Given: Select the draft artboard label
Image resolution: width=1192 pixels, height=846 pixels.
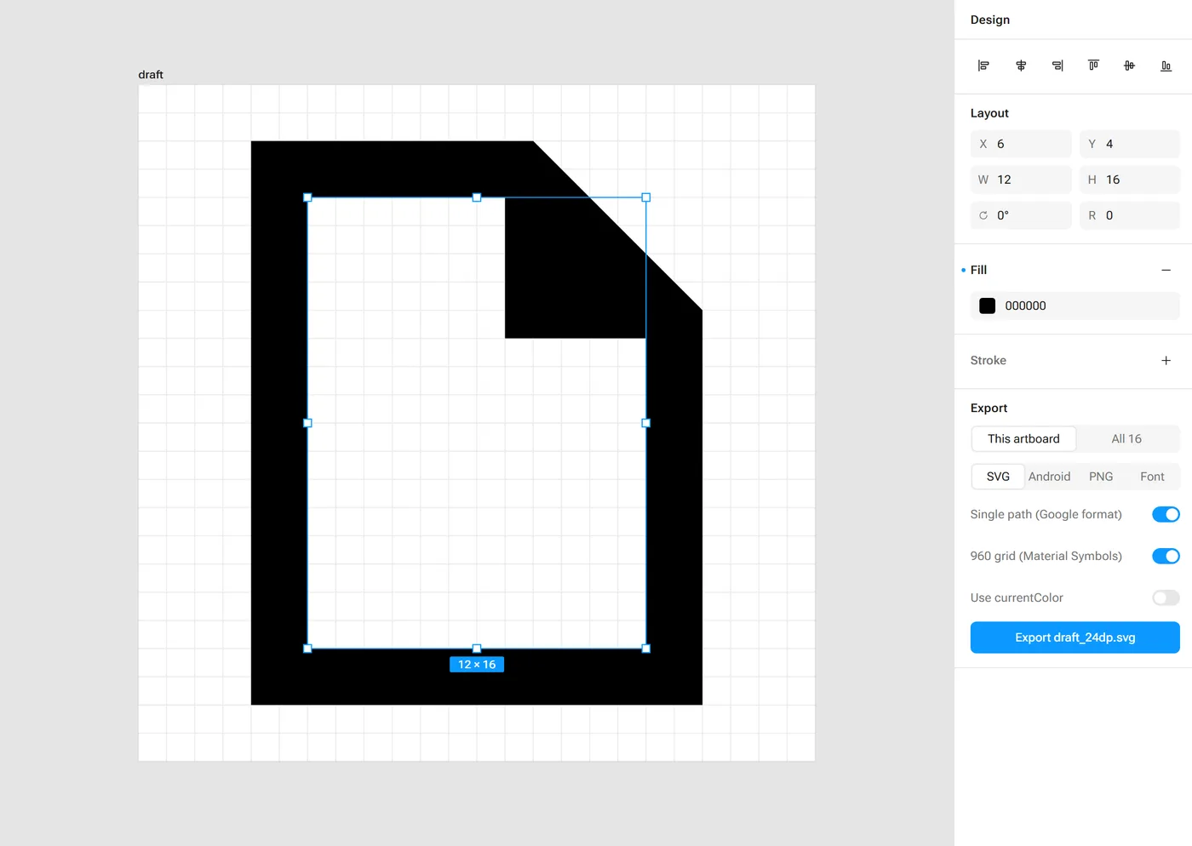Looking at the screenshot, I should 151,75.
